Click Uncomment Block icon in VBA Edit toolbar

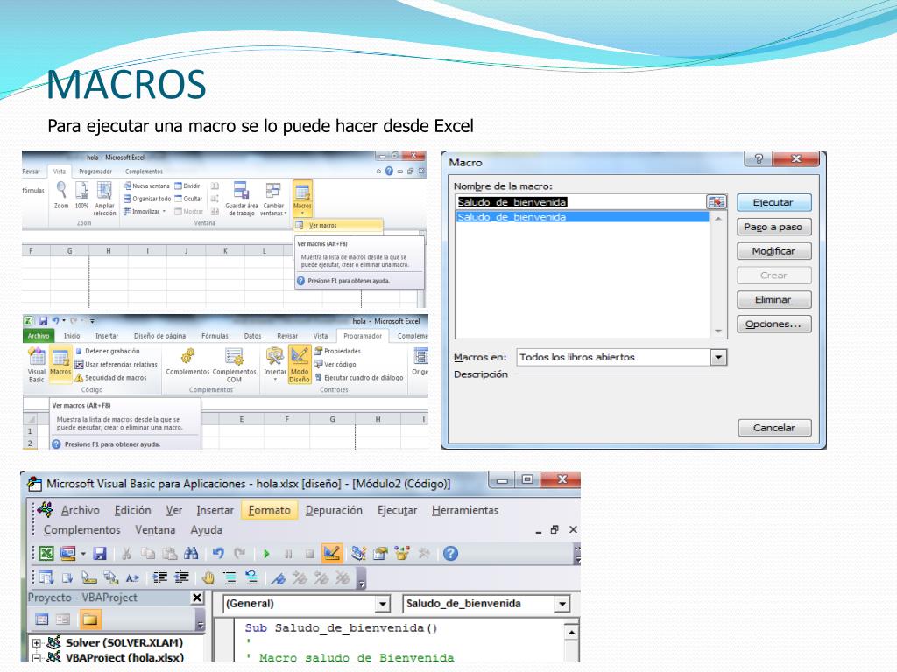(251, 577)
